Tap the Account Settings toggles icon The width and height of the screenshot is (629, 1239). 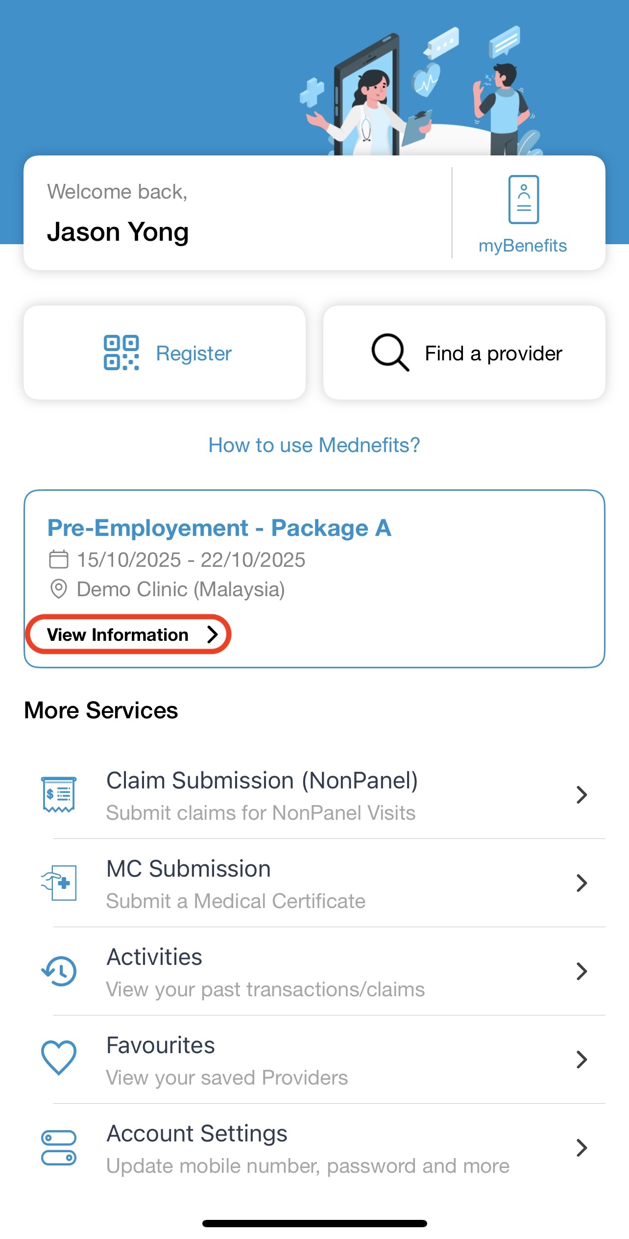[x=59, y=1147]
